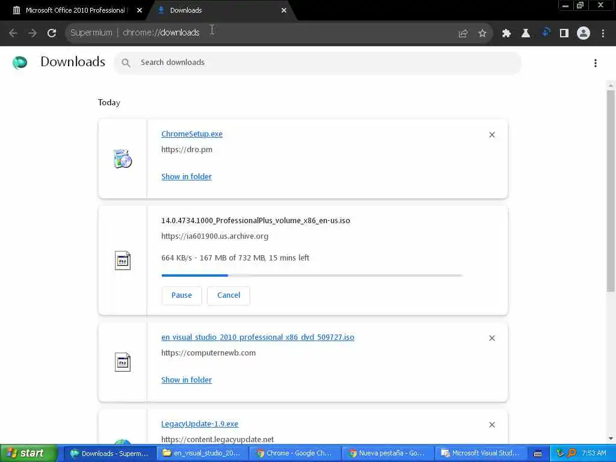Go forward with the browser forward arrow
Screen dimensions: 616x462
click(x=32, y=33)
